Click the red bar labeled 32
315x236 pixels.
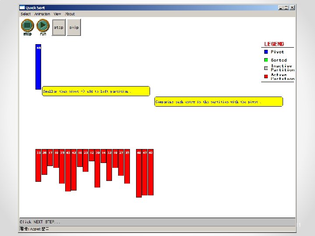109,165
